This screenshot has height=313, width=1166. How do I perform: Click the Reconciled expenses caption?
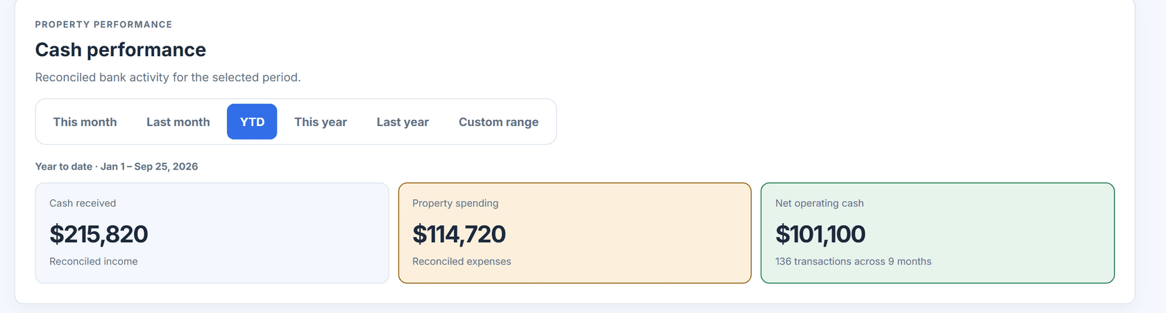click(462, 261)
